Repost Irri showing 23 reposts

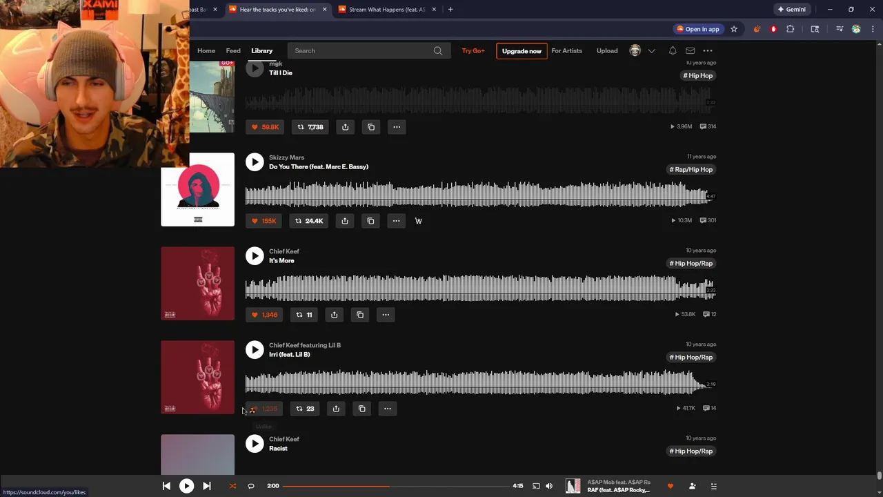click(x=305, y=409)
